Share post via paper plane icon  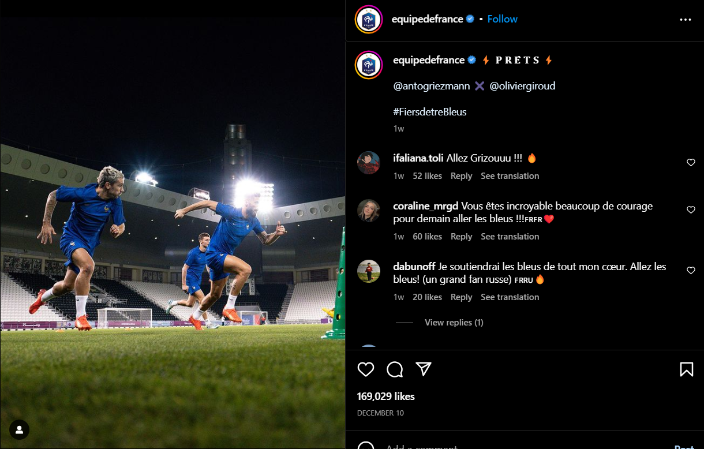[424, 369]
